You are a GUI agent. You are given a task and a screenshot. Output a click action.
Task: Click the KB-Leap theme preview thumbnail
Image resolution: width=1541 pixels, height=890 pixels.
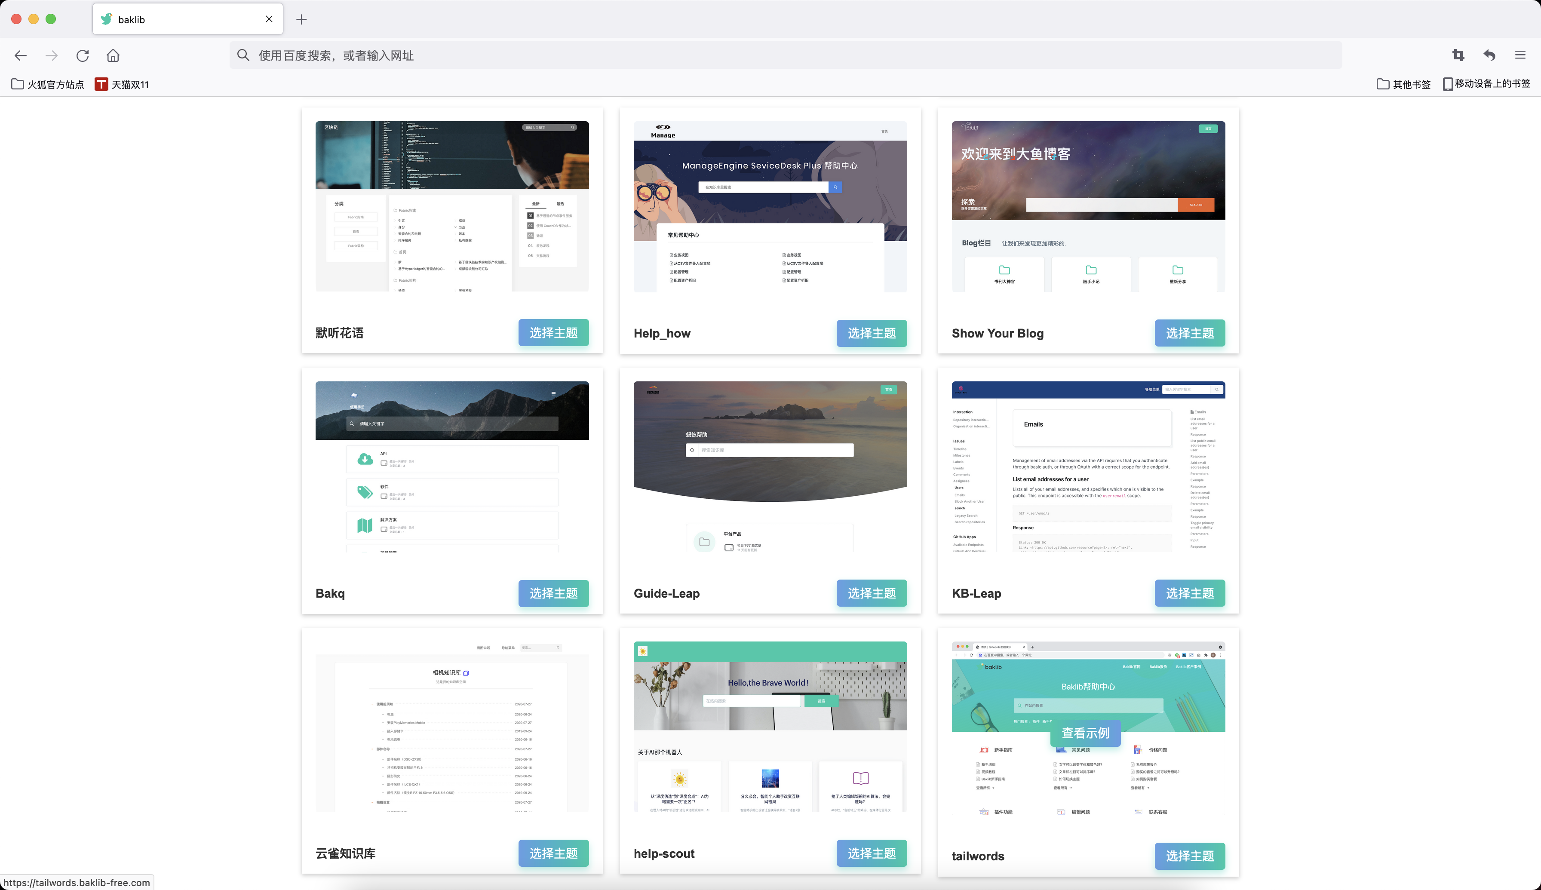pos(1088,466)
